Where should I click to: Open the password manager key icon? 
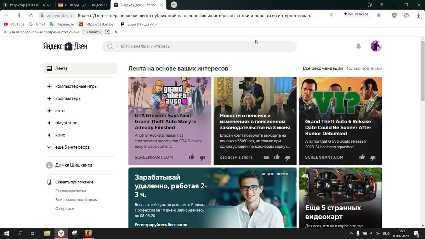pos(406,15)
